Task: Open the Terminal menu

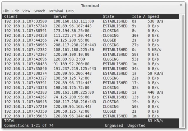Action: point(56,11)
